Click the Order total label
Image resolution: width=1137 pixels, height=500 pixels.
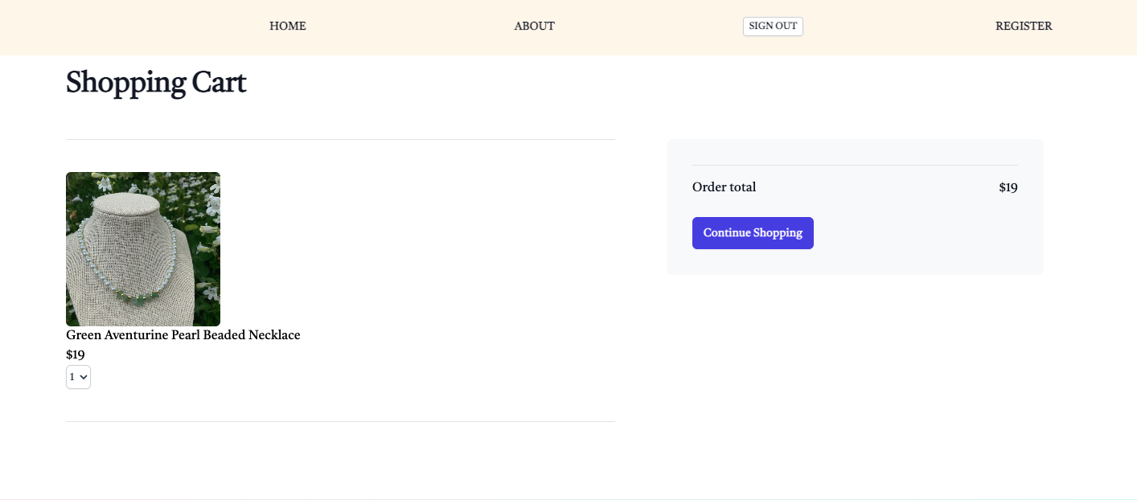(x=724, y=186)
